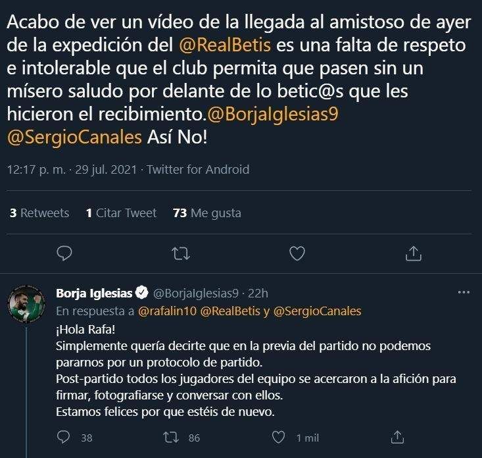
Task: Reply to Borja Iglesias's tweet
Action: click(64, 437)
